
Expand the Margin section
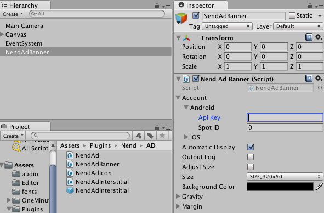tap(178, 206)
